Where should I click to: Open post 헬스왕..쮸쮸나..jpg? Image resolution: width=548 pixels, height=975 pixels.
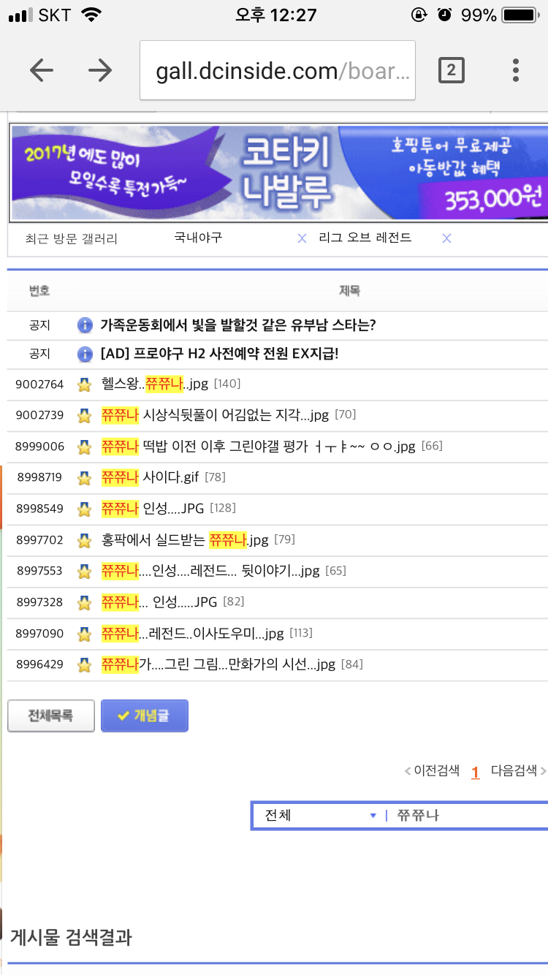(155, 384)
